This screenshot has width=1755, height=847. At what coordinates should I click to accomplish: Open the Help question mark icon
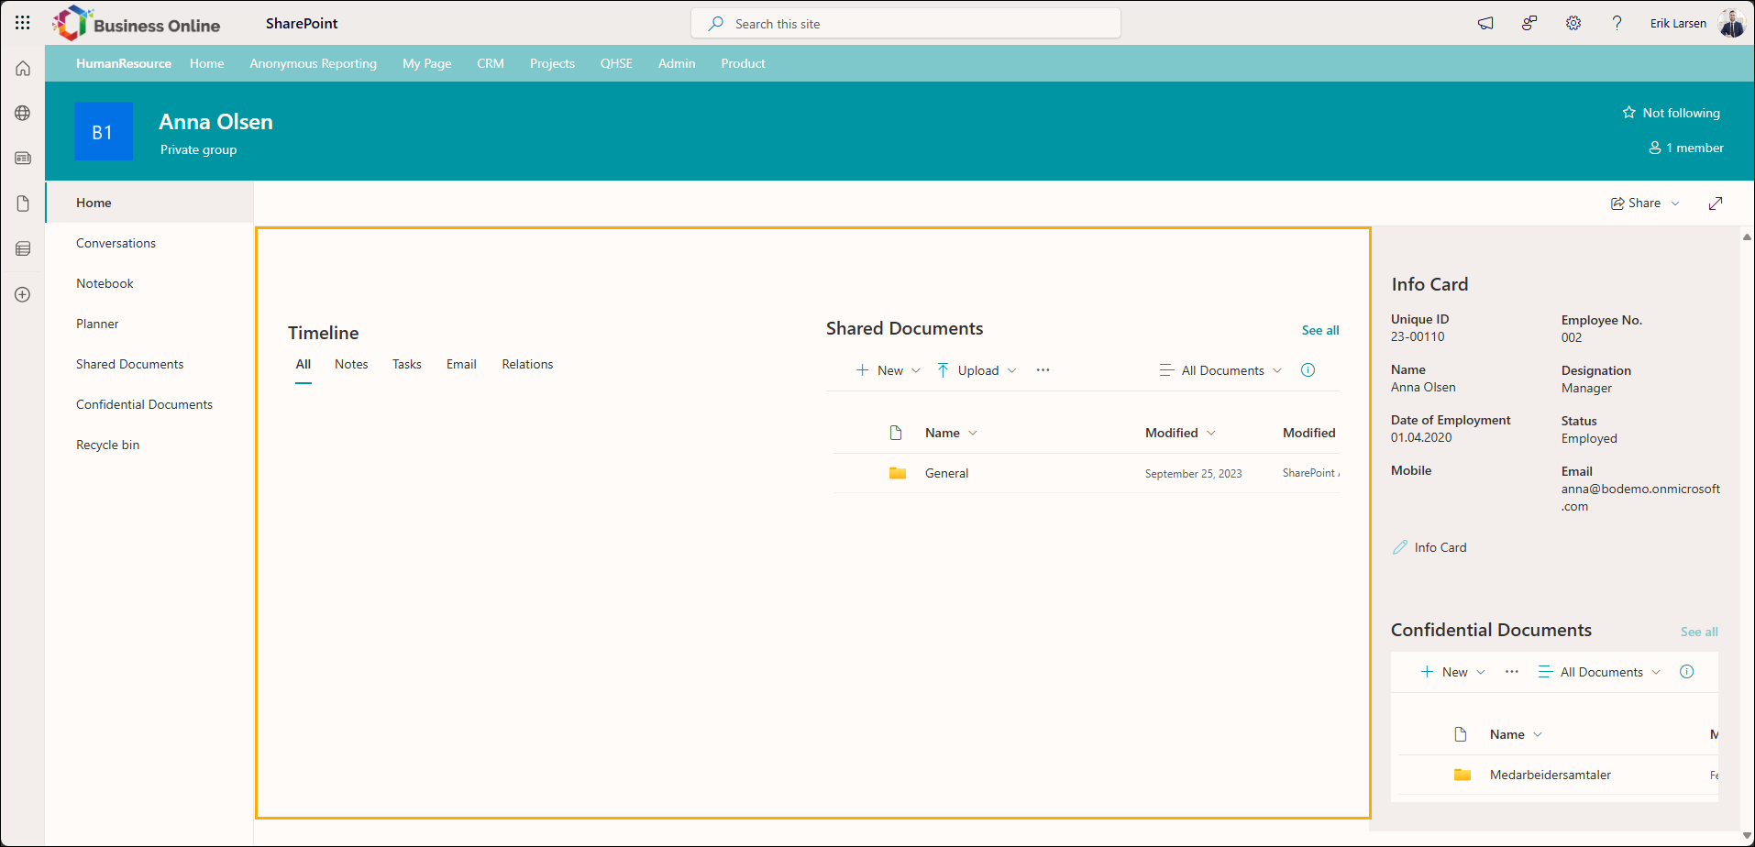click(x=1617, y=24)
